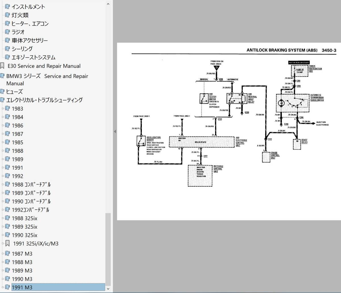341x293 pixels.
Task: Click the bookmark icon next to 1984
Action: click(x=7, y=117)
